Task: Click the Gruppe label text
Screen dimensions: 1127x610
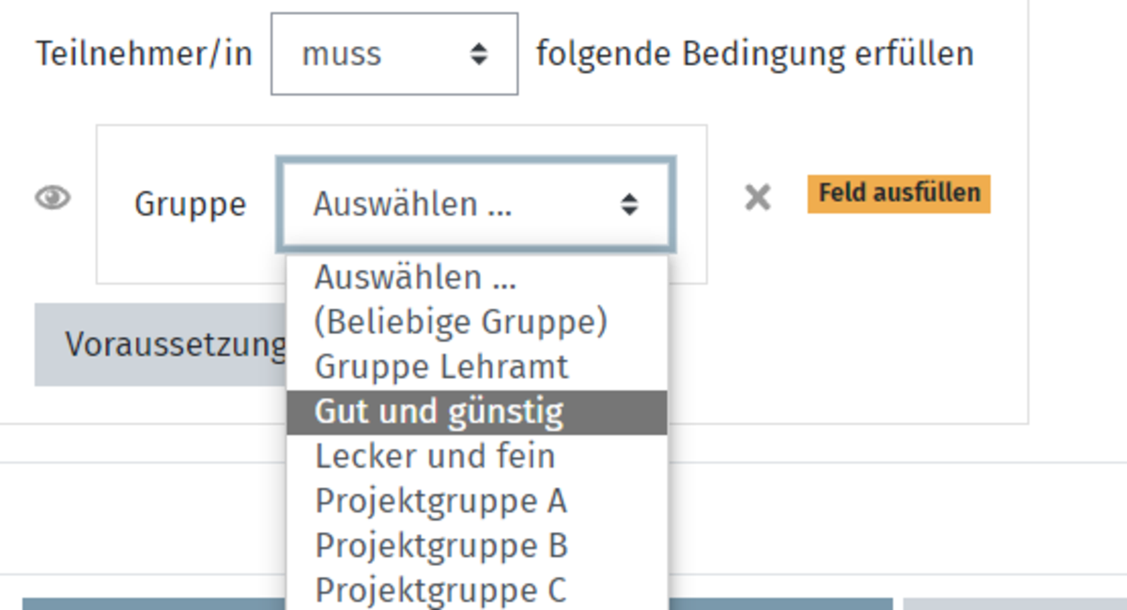Action: (190, 205)
